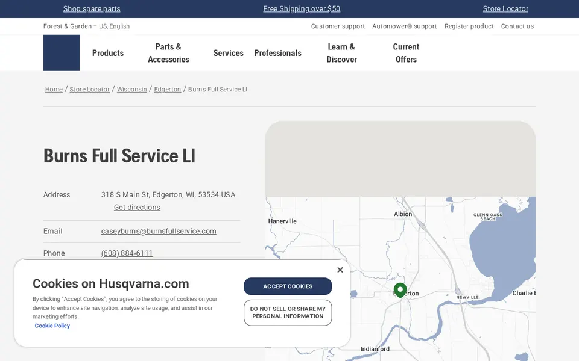Go to Customer support

(338, 26)
